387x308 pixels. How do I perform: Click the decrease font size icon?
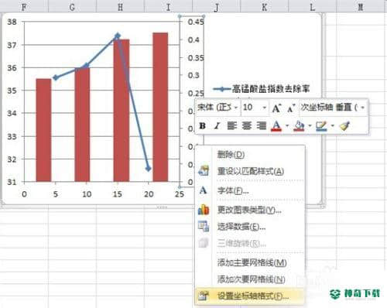click(x=291, y=108)
